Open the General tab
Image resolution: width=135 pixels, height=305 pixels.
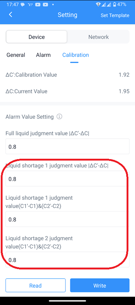tap(16, 55)
